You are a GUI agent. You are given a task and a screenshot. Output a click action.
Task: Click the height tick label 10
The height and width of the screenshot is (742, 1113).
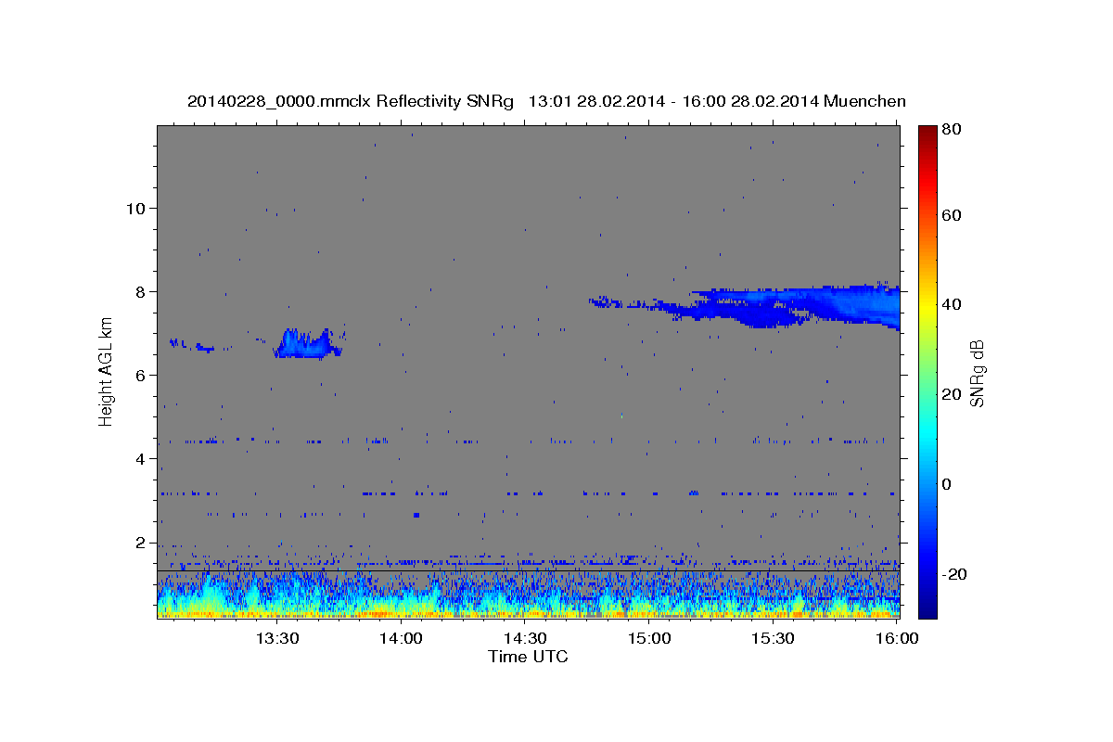point(134,208)
